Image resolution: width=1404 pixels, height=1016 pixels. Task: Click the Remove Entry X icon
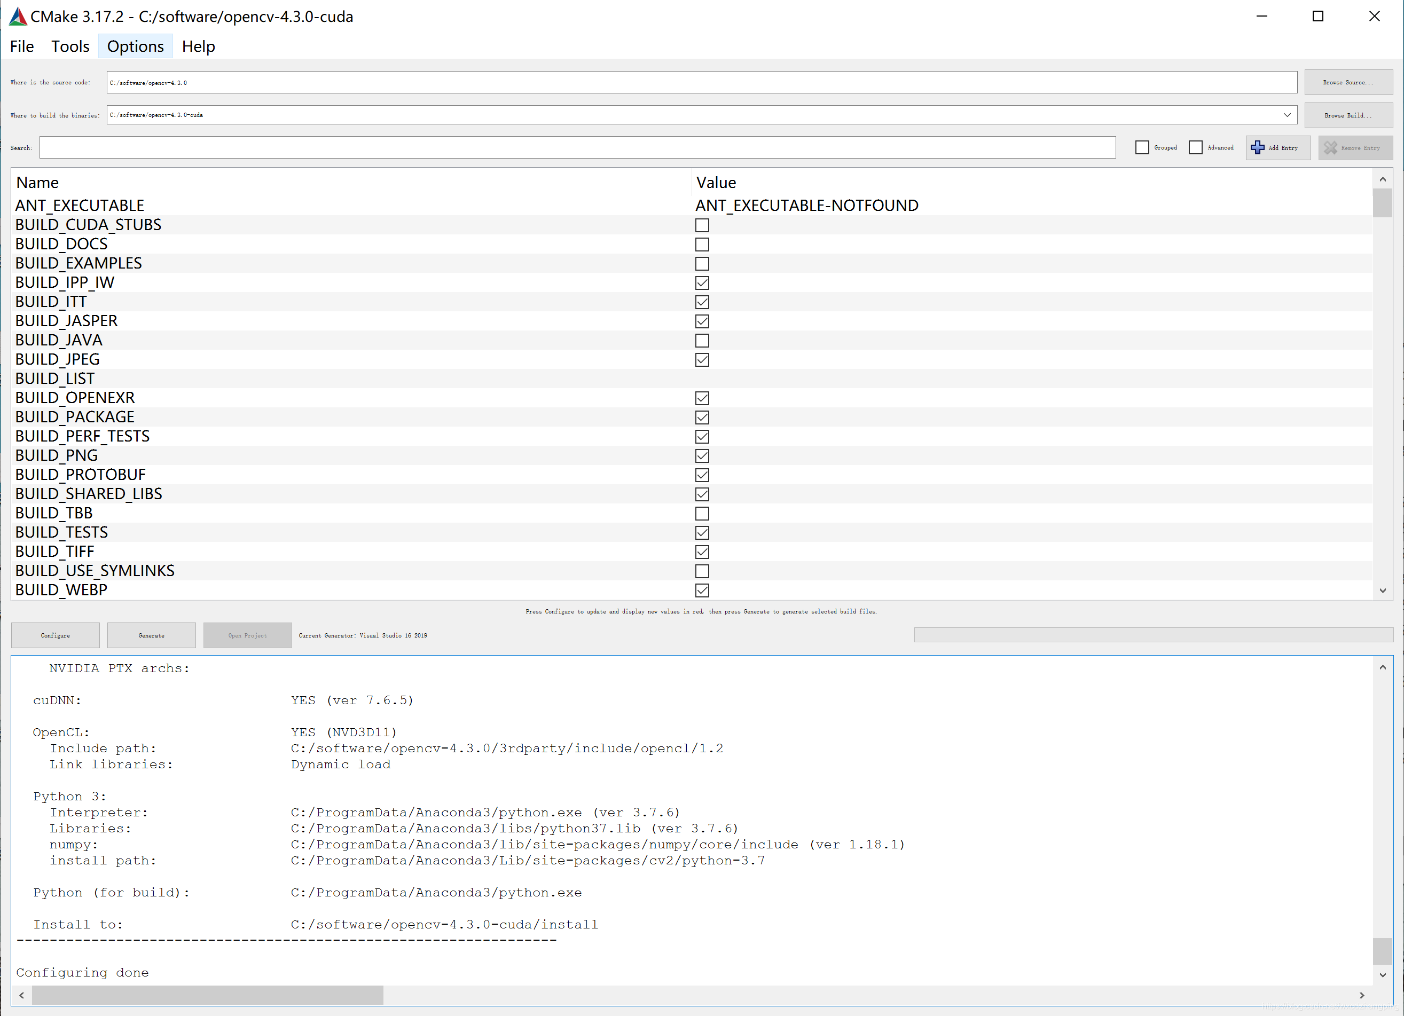coord(1330,148)
